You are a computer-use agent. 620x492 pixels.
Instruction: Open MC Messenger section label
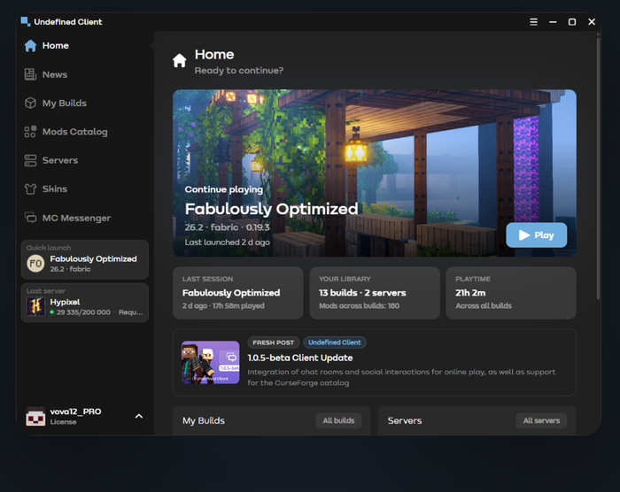[x=76, y=219]
